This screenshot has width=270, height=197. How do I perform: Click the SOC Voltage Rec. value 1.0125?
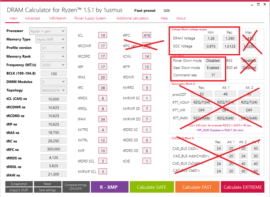tap(230, 46)
